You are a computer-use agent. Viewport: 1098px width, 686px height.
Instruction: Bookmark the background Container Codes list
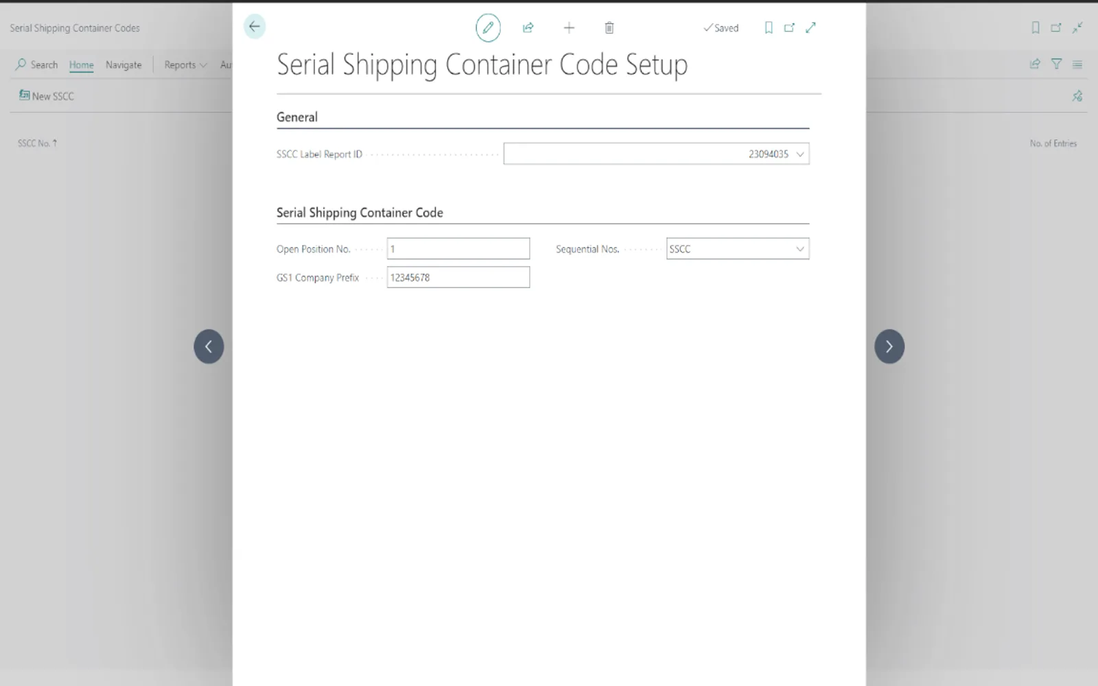point(1036,27)
